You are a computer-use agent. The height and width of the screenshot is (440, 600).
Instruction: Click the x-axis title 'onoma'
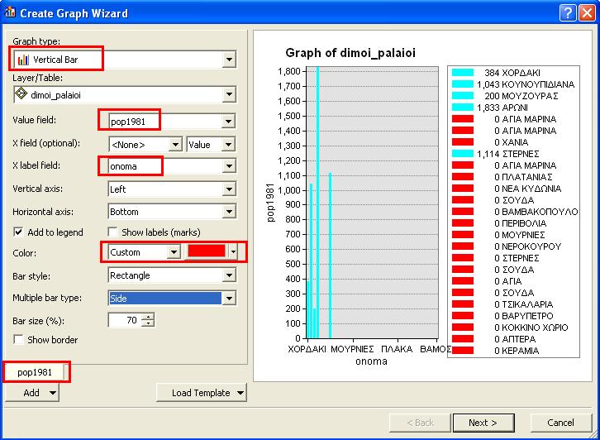click(x=371, y=361)
